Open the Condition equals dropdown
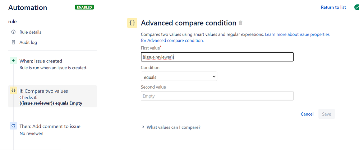 pyautogui.click(x=179, y=76)
